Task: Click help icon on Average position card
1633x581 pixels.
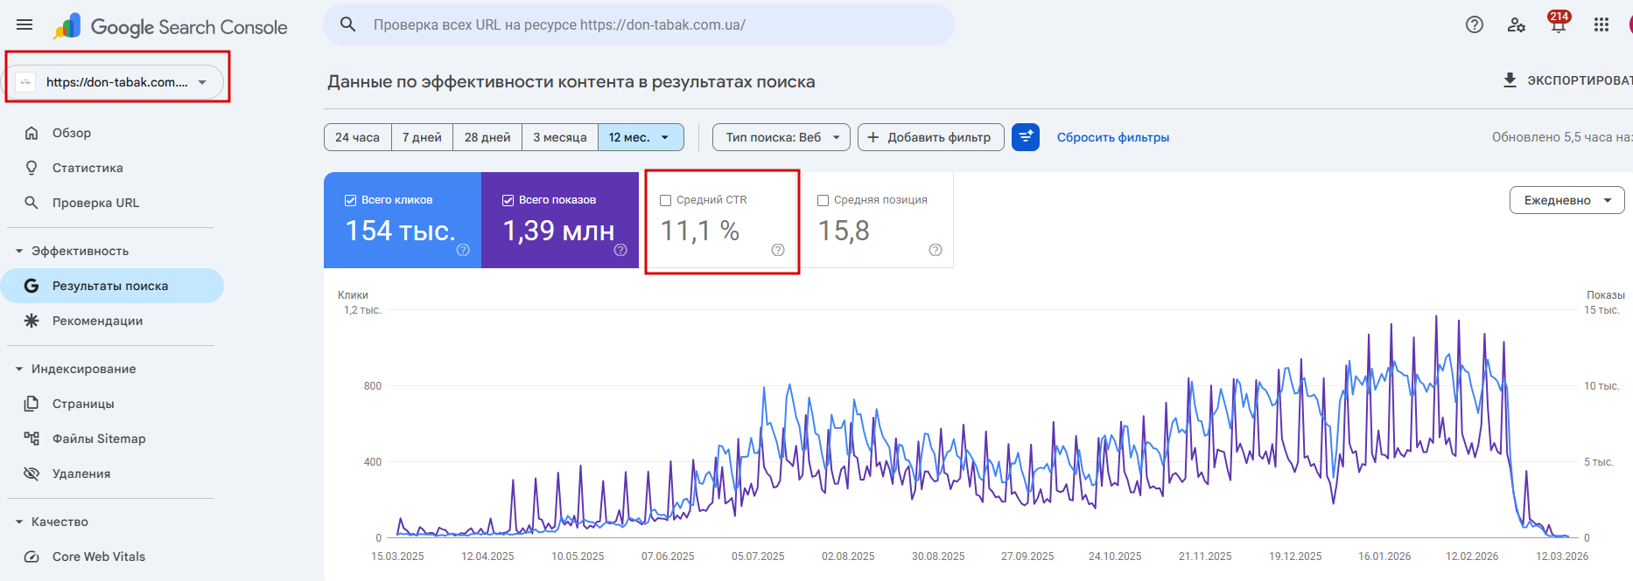Action: tap(936, 250)
